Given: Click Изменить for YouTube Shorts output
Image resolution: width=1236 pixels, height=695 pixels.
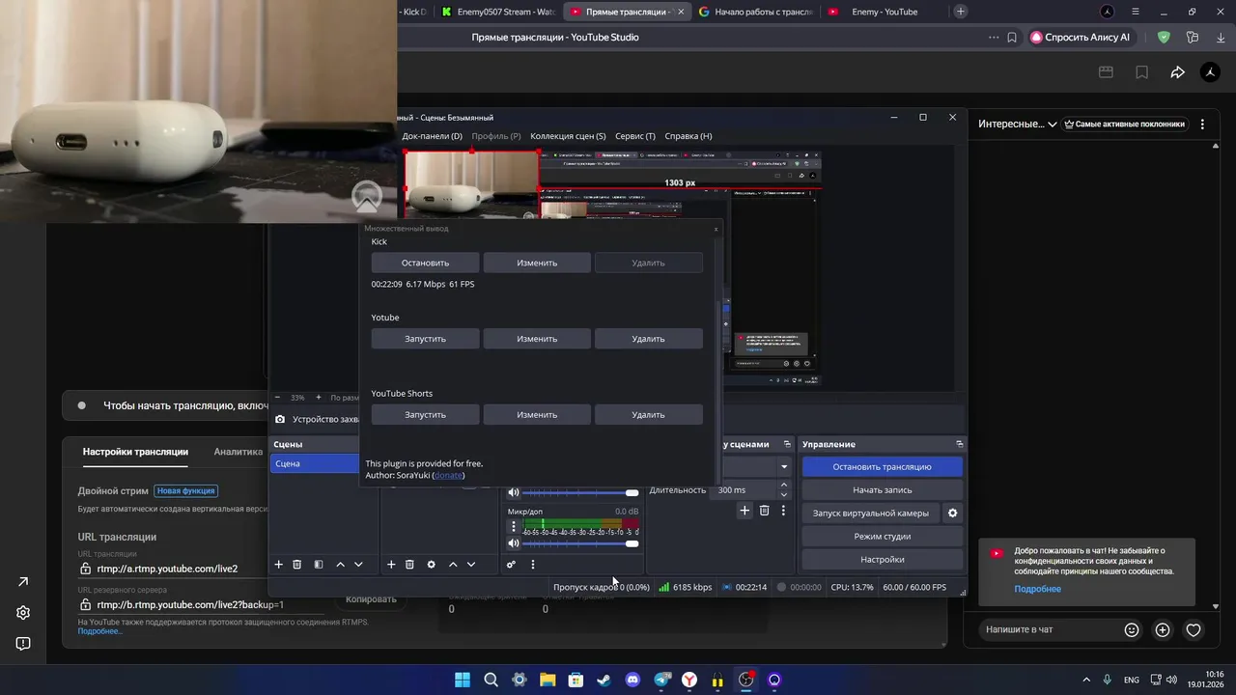Looking at the screenshot, I should click(537, 415).
